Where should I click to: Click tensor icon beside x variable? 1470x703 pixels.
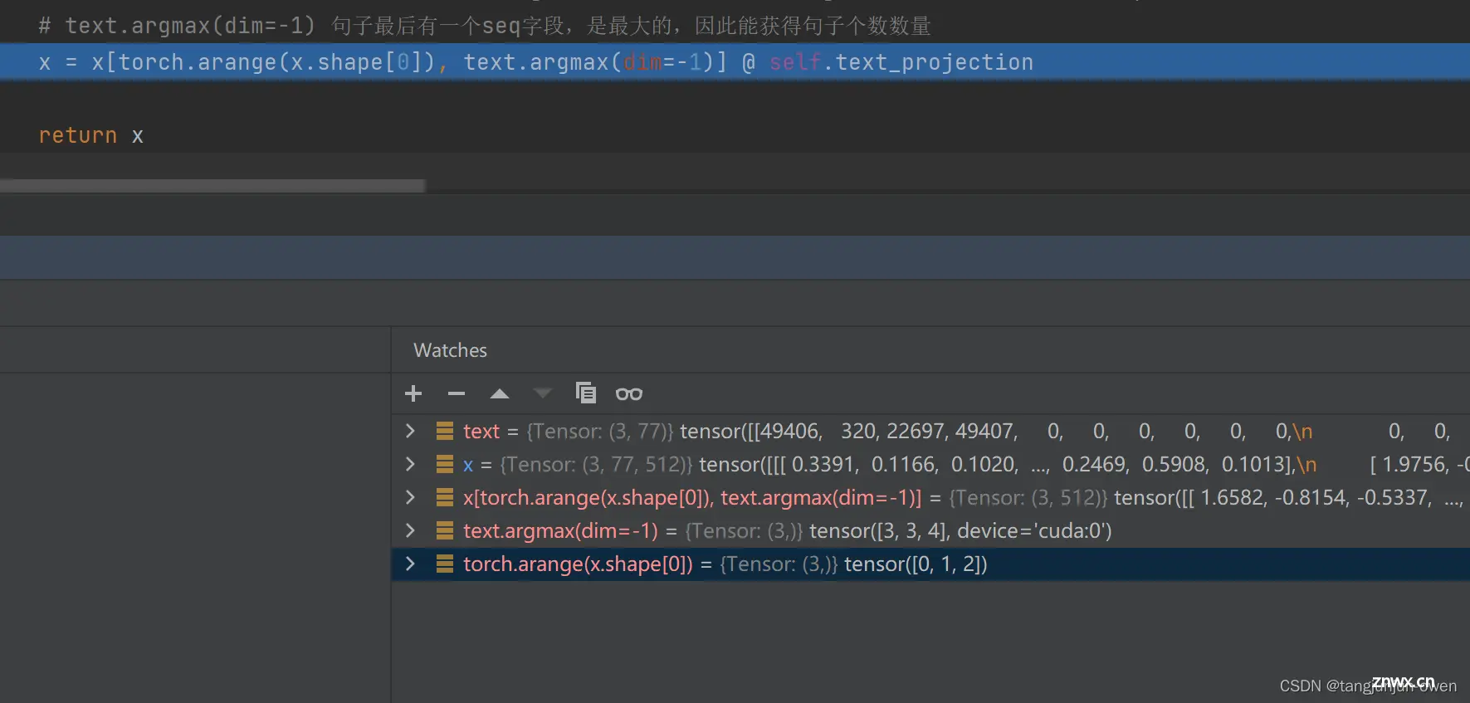pyautogui.click(x=445, y=464)
